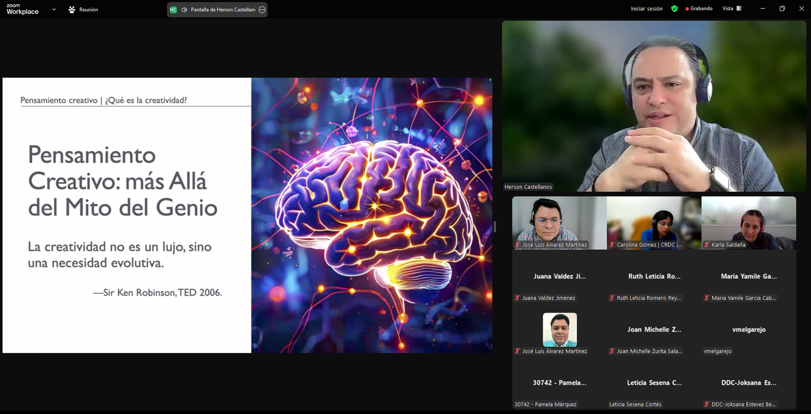The image size is (811, 414).
Task: Click muted mic icon for Karla Saldaña
Action: pyautogui.click(x=707, y=245)
